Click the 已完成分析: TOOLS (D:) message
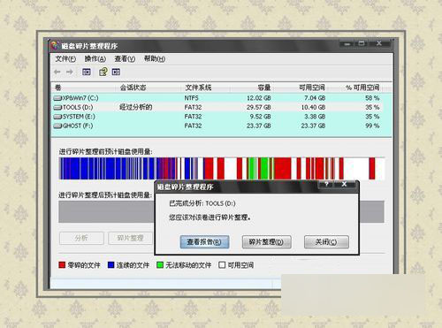The width and height of the screenshot is (442, 328). [x=202, y=203]
